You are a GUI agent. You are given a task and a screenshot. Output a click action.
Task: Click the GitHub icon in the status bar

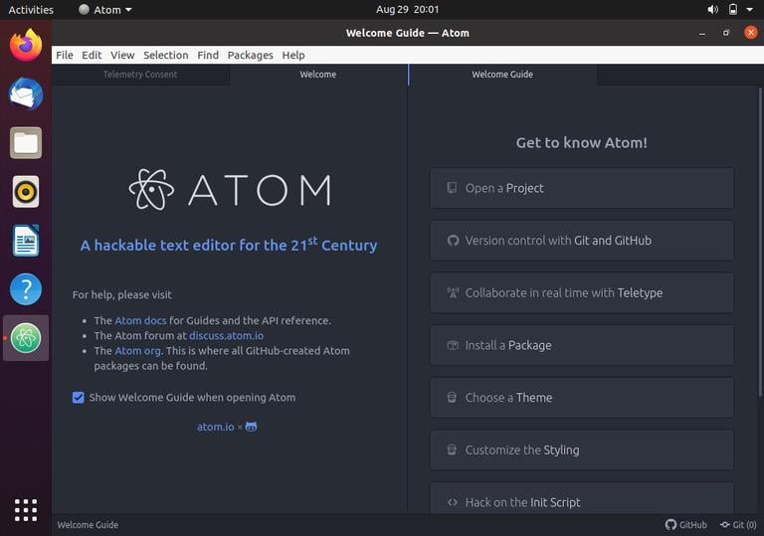click(x=670, y=524)
